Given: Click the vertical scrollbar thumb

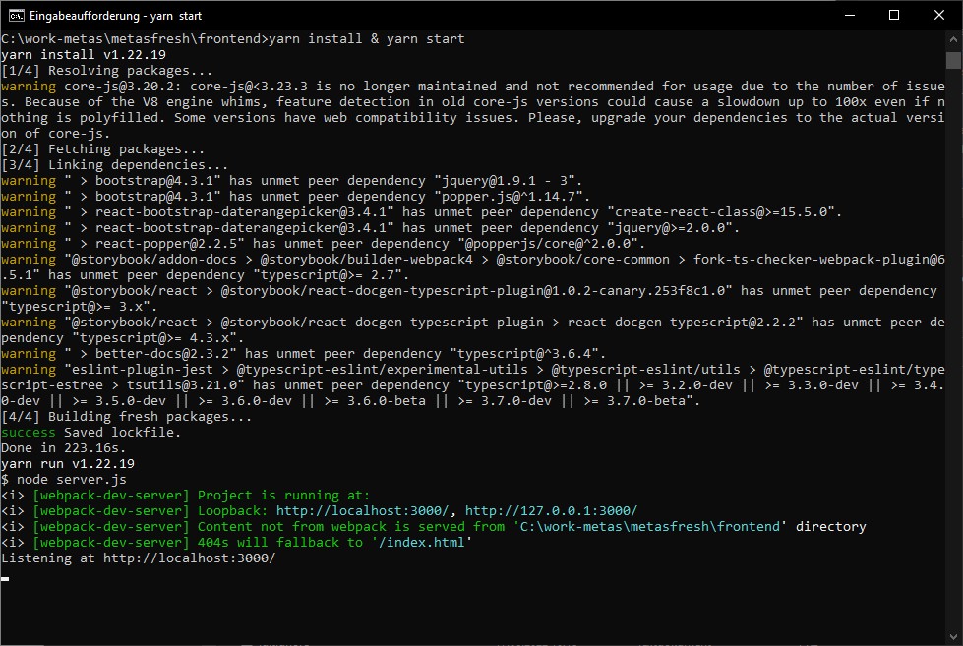Looking at the screenshot, I should coord(953,60).
